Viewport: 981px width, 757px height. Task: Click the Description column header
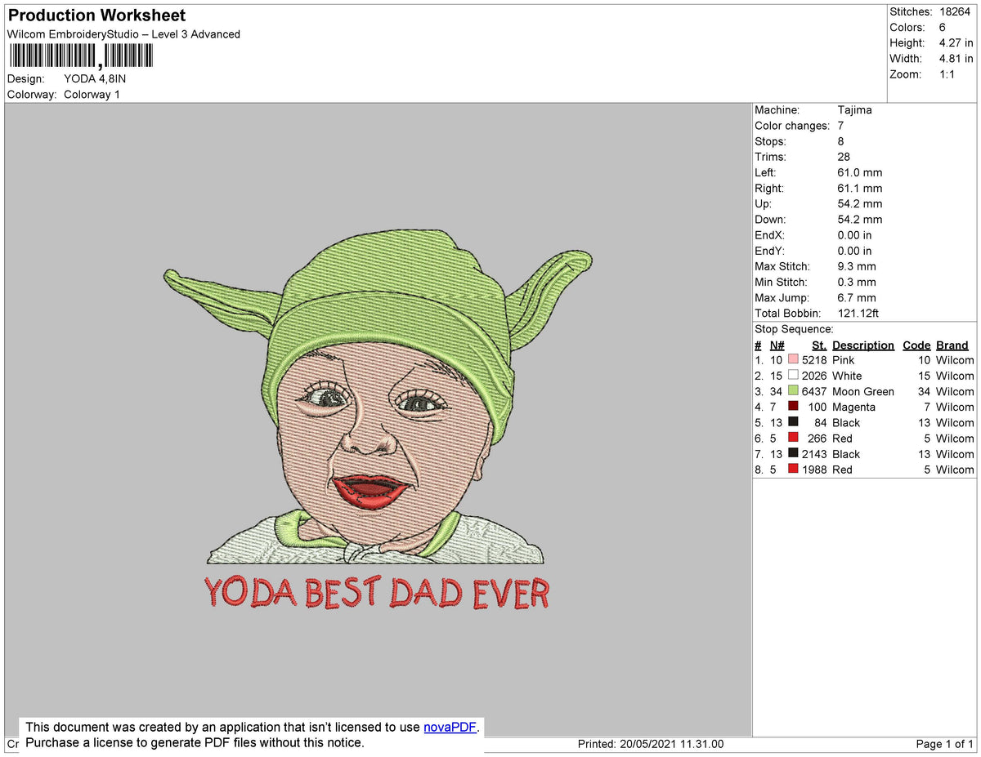coord(863,345)
